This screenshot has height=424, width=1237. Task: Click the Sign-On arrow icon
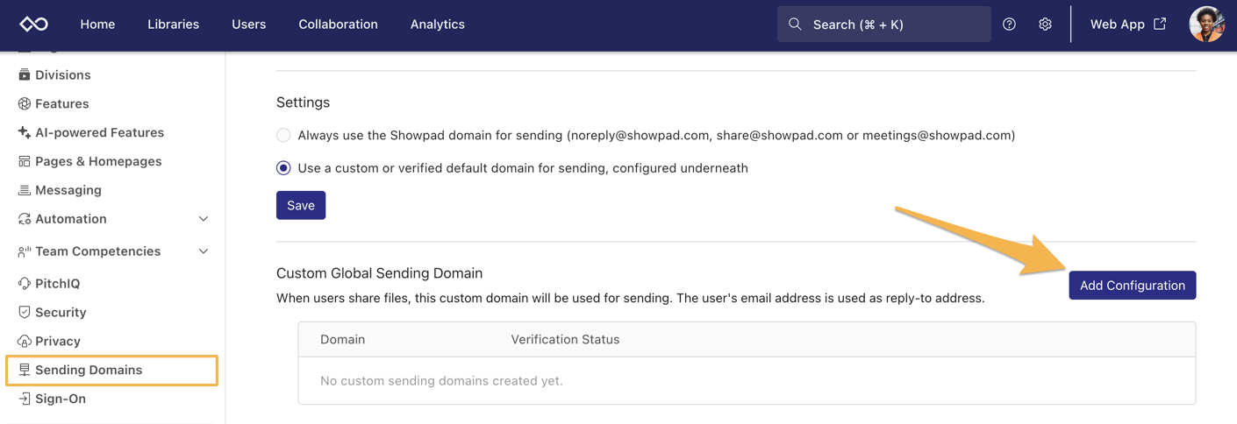[x=24, y=399]
